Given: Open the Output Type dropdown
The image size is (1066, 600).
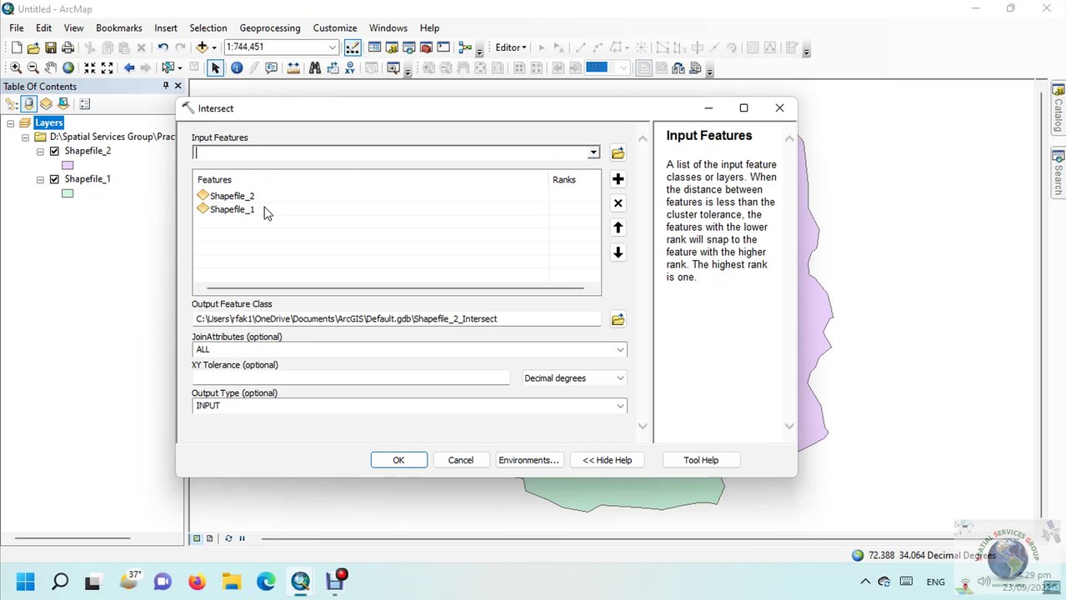Looking at the screenshot, I should tap(620, 406).
